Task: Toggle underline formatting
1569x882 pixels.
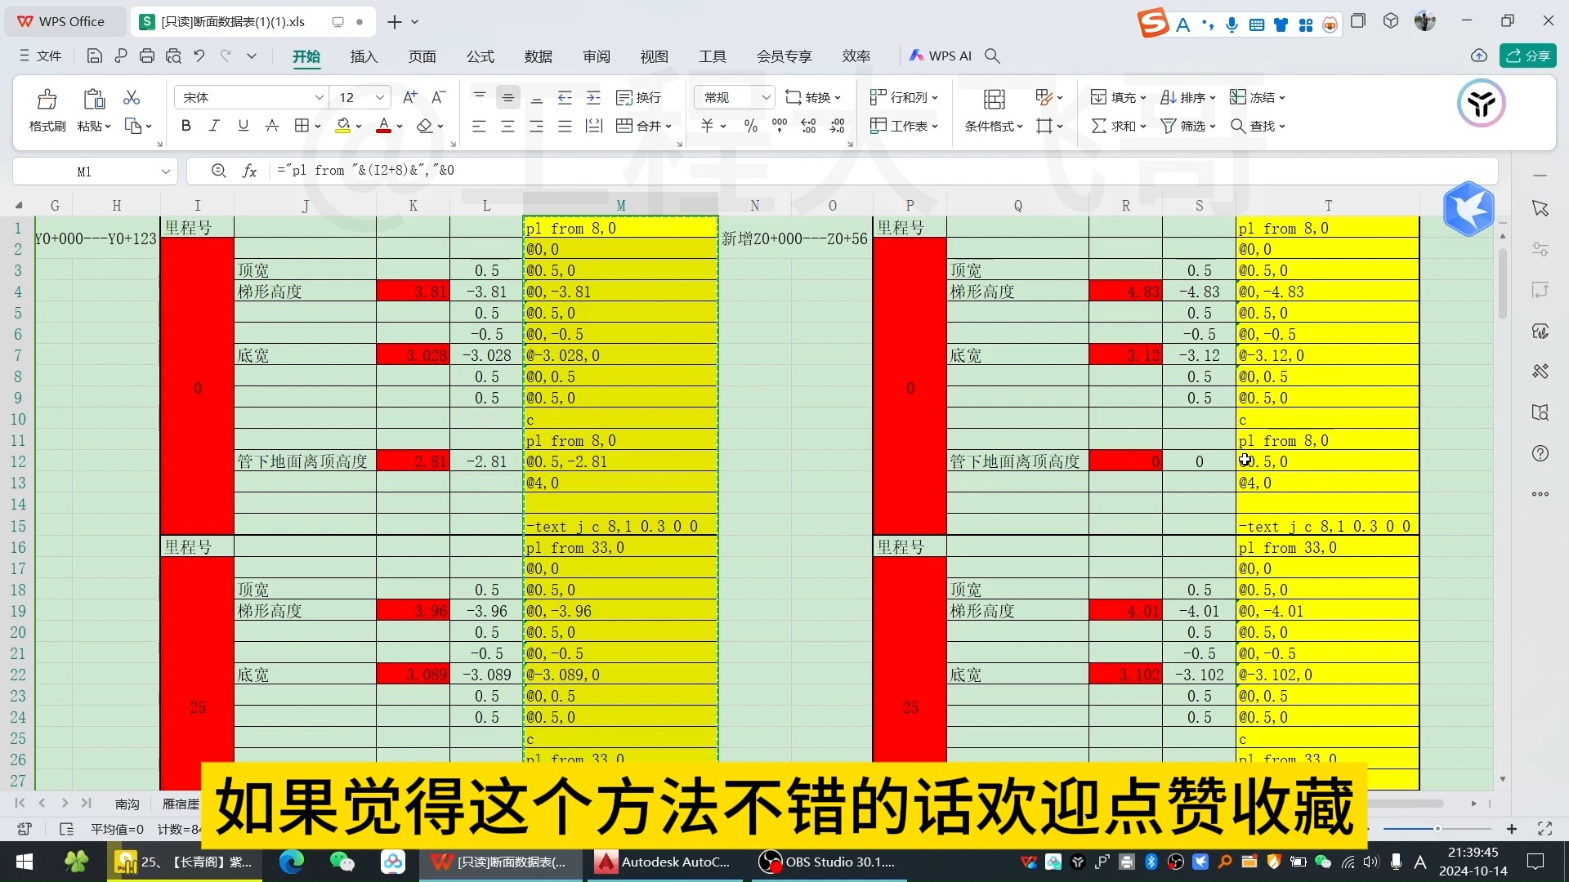Action: pos(243,125)
